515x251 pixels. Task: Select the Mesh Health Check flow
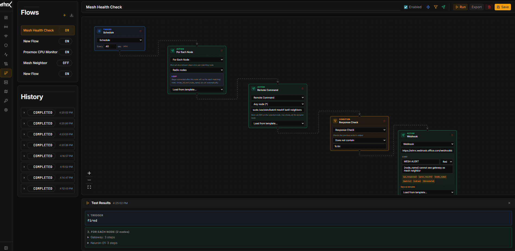[x=39, y=30]
